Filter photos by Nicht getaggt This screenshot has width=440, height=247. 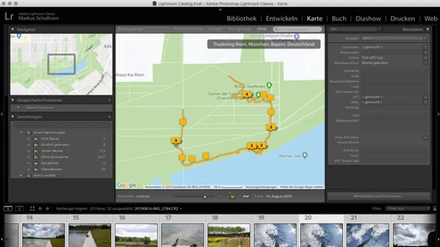[239, 29]
